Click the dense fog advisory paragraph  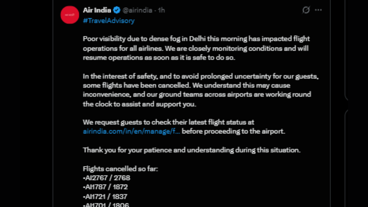coord(195,48)
